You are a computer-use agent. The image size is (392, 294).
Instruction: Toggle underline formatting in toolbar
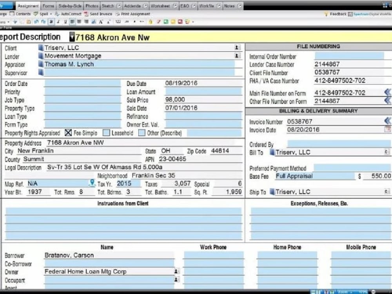[x=65, y=22]
